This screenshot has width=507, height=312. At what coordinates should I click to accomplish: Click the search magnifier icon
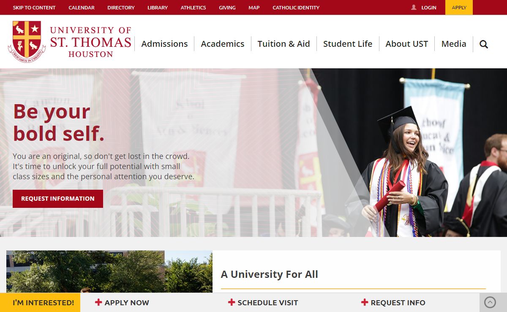click(x=484, y=44)
